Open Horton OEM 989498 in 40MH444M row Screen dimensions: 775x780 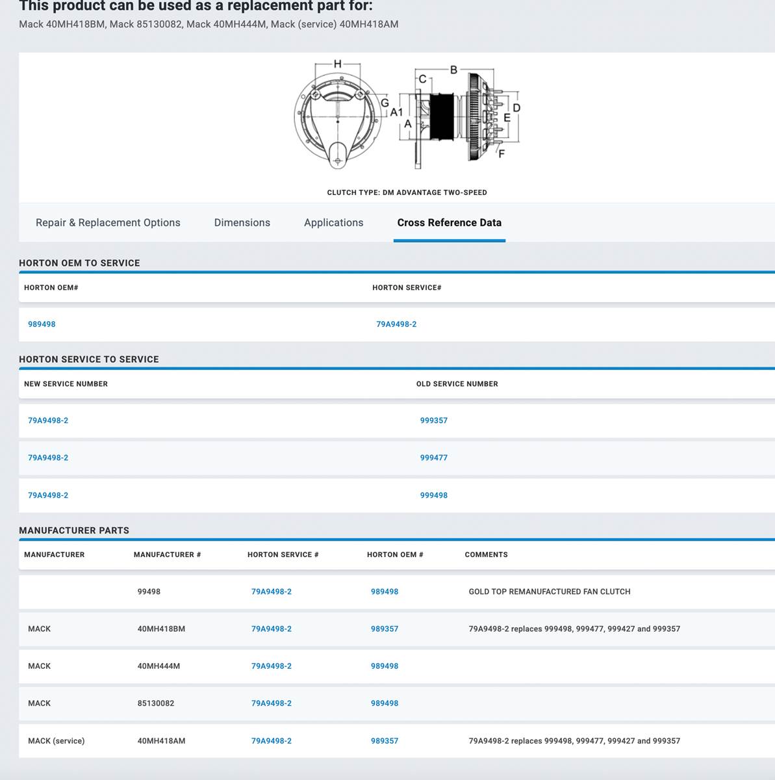385,666
